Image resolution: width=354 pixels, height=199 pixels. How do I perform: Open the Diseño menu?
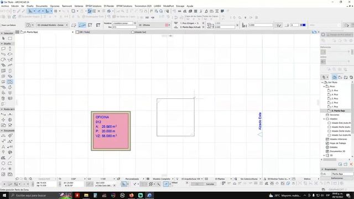[x=30, y=6]
